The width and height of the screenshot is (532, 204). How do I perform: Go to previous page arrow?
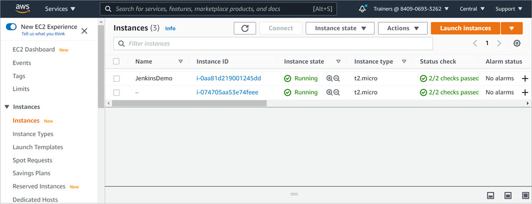[475, 44]
